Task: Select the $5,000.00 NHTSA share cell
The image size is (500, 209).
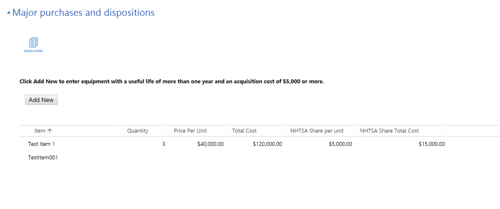Action: [x=340, y=144]
